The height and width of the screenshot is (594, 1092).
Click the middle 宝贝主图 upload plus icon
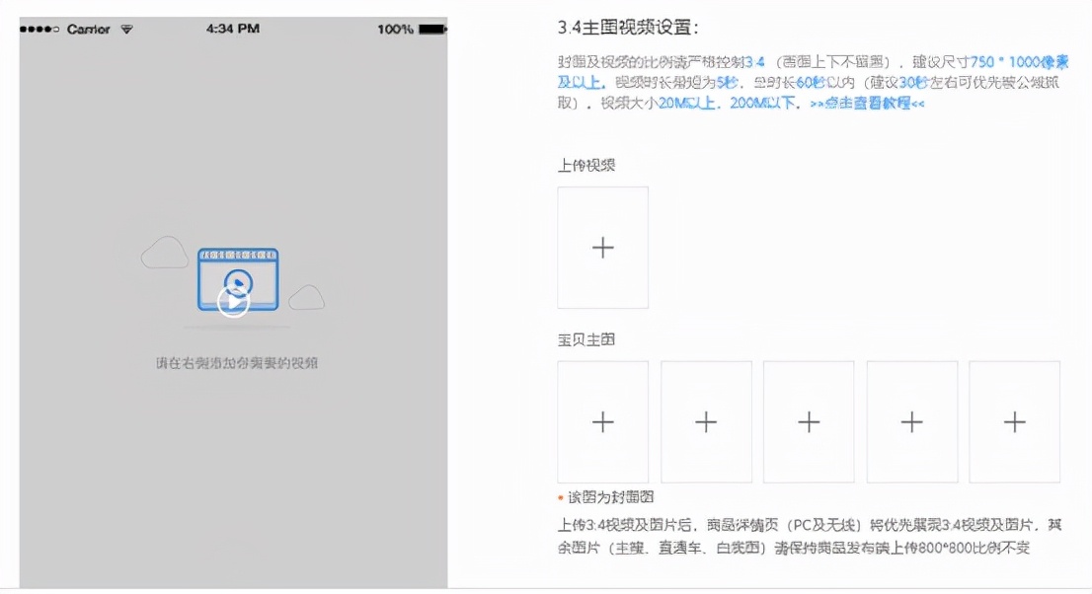tap(808, 421)
